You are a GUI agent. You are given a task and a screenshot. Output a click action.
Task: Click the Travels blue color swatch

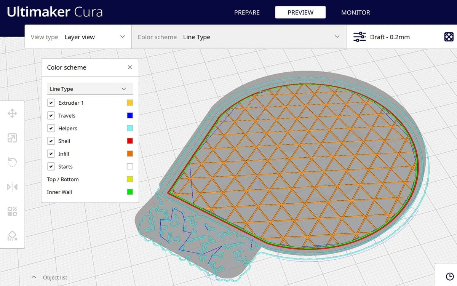pos(130,115)
